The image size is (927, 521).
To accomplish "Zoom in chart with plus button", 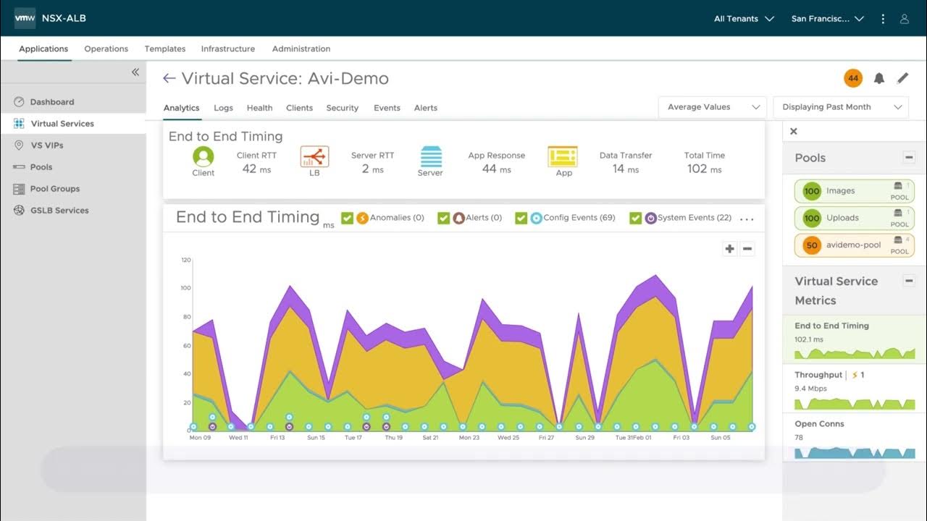I will point(729,249).
